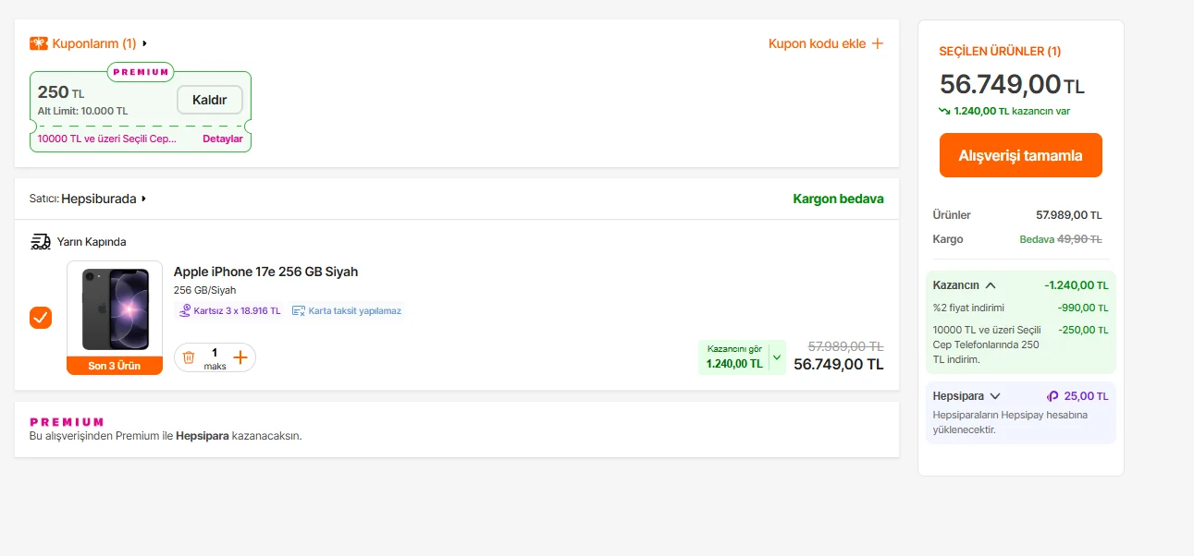1194x556 pixels.
Task: Click the quantity 1 maks value
Action: [x=215, y=358]
